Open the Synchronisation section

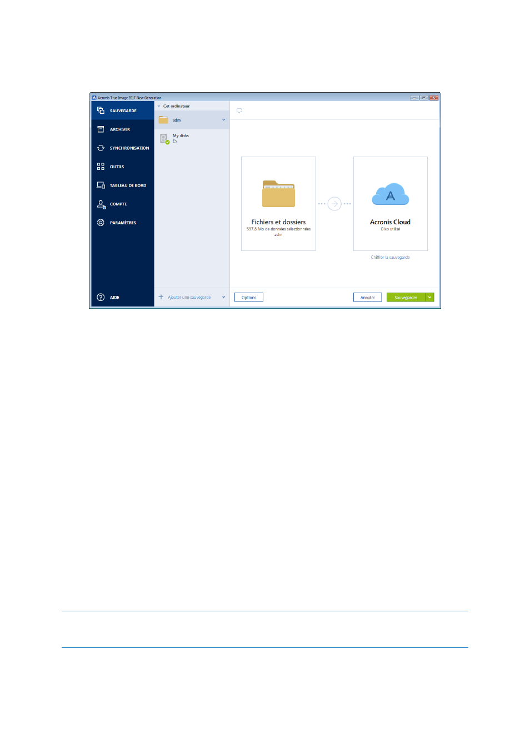click(122, 148)
